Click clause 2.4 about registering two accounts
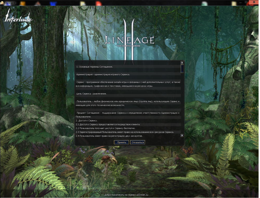 click(109, 136)
